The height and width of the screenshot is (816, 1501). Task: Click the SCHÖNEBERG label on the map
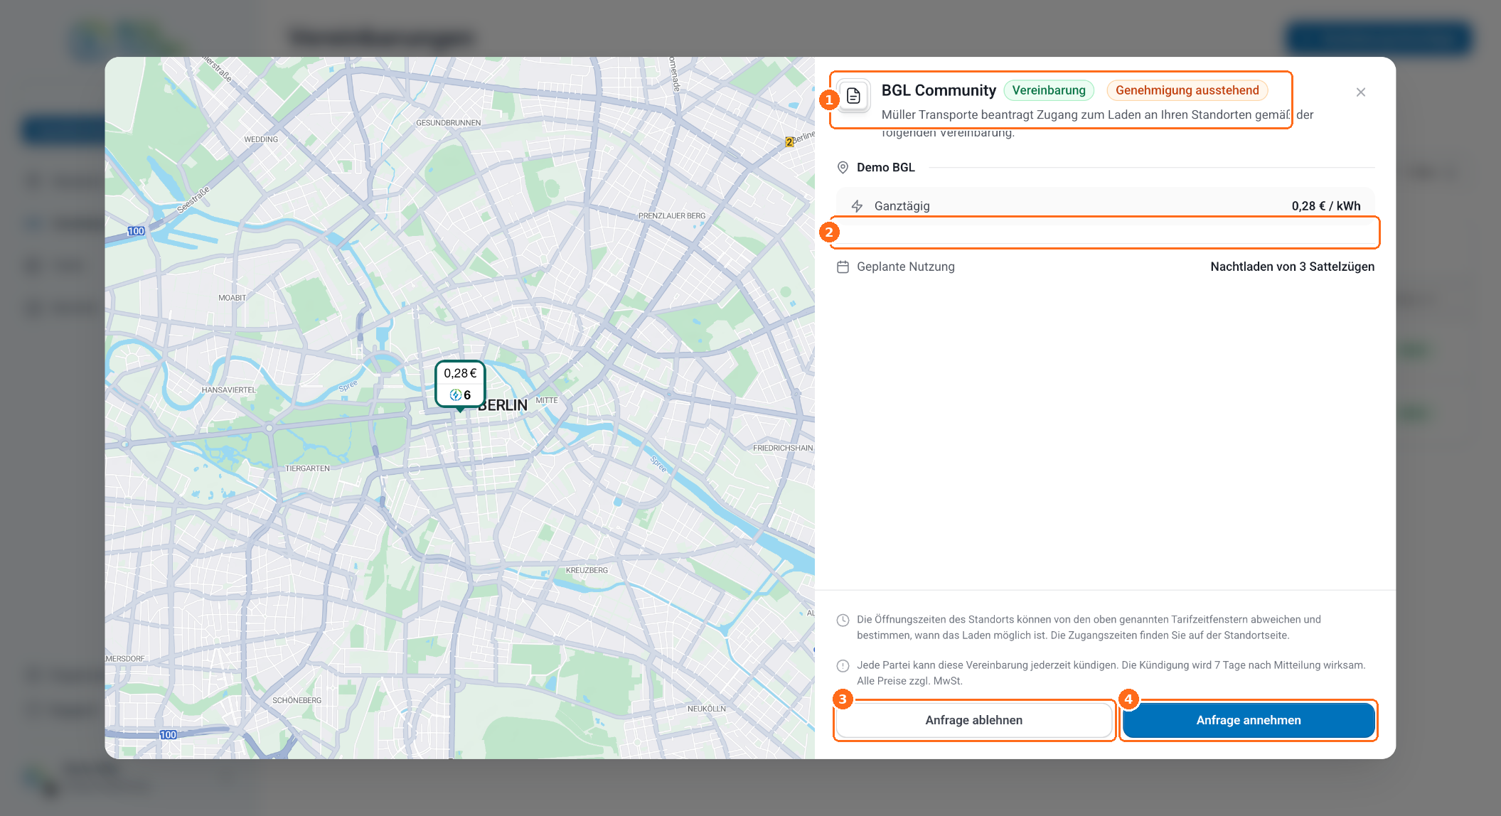click(297, 700)
